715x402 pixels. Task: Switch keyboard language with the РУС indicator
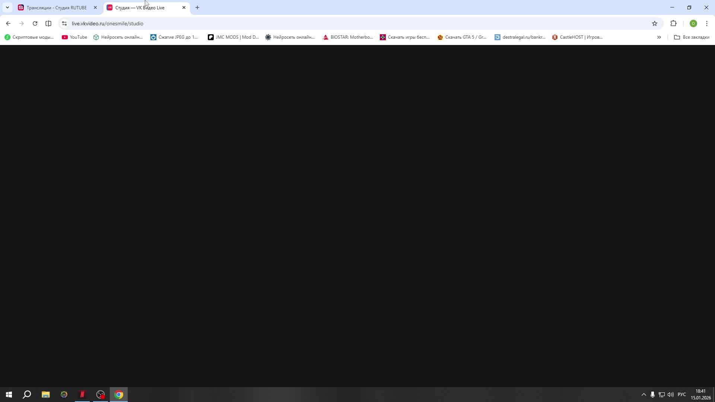pos(681,395)
